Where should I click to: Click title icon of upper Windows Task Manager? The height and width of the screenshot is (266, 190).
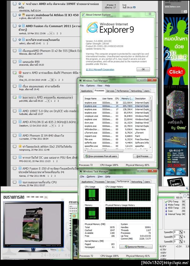tap(80, 81)
